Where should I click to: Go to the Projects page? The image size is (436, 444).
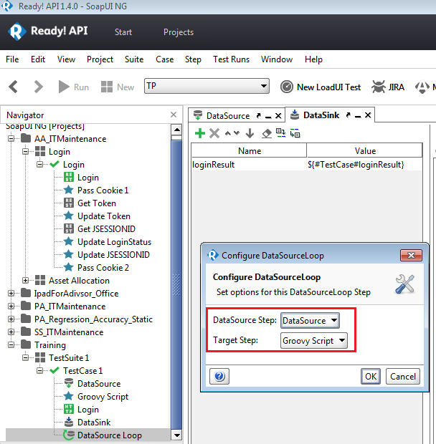(179, 32)
